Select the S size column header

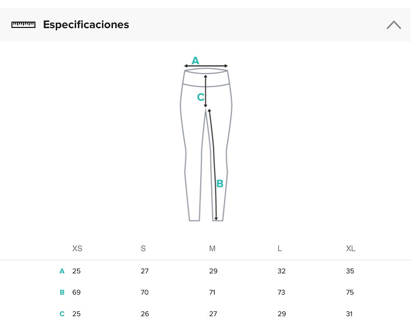click(x=143, y=248)
